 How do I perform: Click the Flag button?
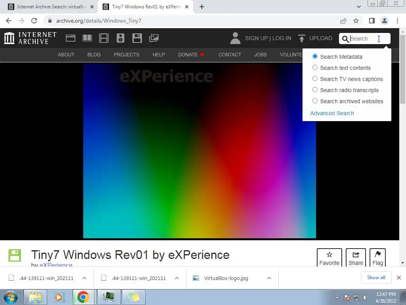pyautogui.click(x=377, y=257)
